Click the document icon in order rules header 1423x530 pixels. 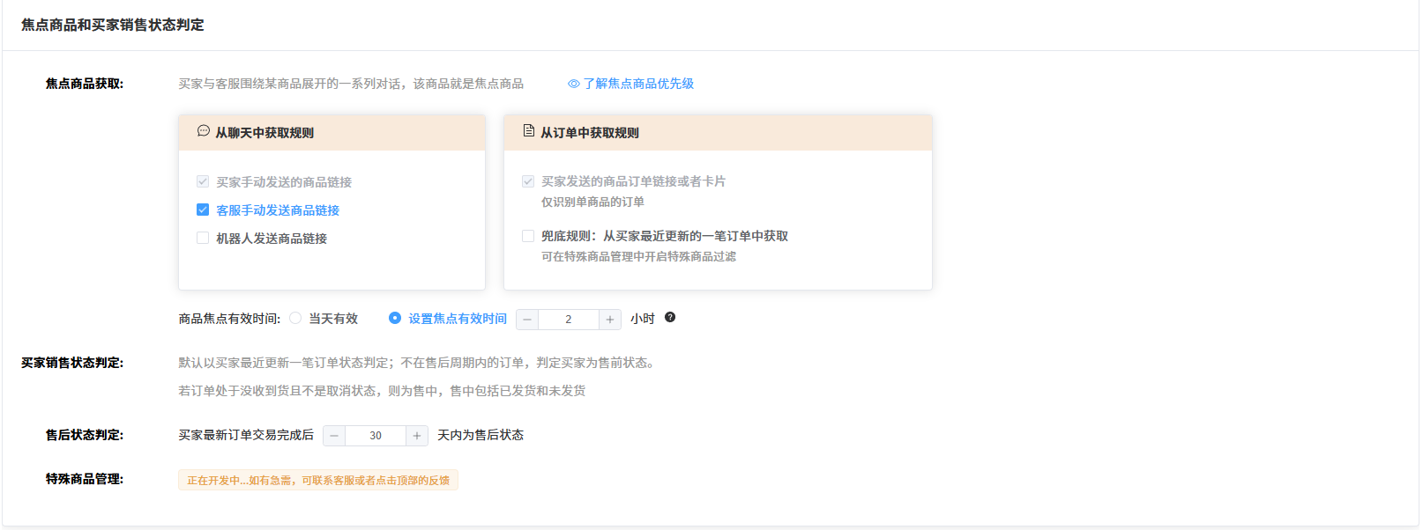click(x=528, y=131)
